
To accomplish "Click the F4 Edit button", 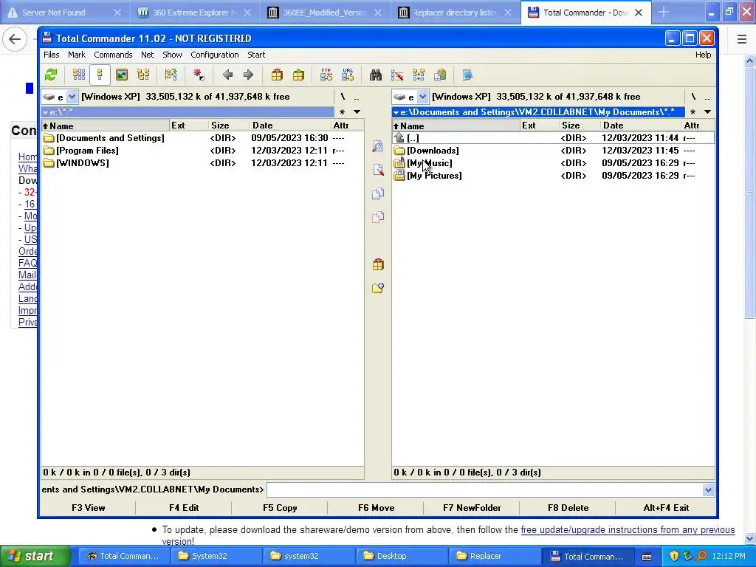I will coord(184,508).
